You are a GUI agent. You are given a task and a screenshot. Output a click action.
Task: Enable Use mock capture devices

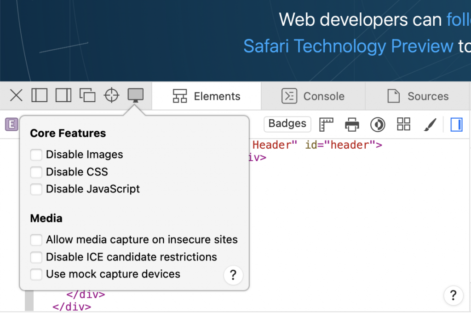36,274
